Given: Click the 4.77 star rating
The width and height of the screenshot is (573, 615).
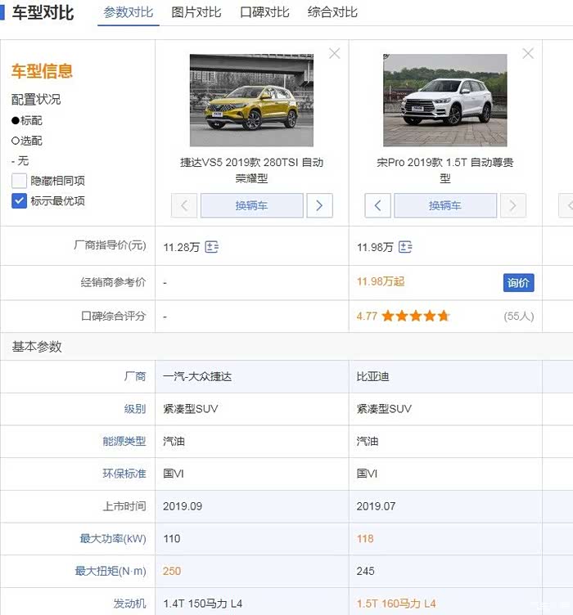Looking at the screenshot, I should click(404, 316).
